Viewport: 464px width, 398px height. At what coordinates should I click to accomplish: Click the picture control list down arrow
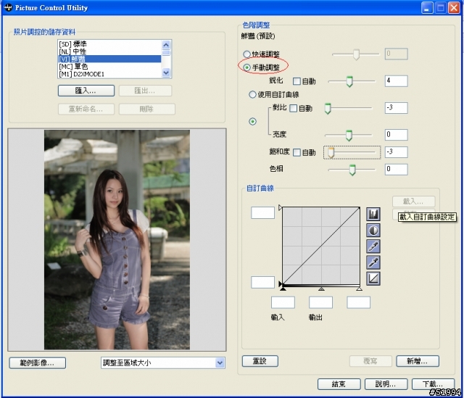(x=166, y=72)
